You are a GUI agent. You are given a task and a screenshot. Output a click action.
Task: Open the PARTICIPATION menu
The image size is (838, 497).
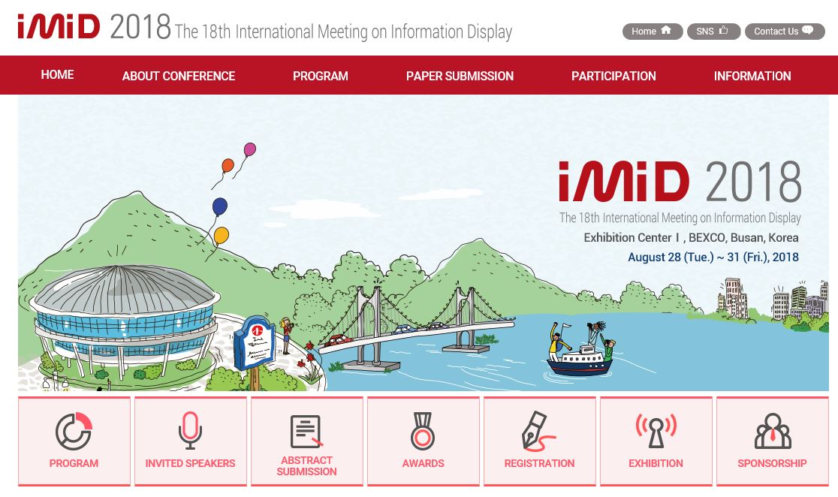point(613,76)
